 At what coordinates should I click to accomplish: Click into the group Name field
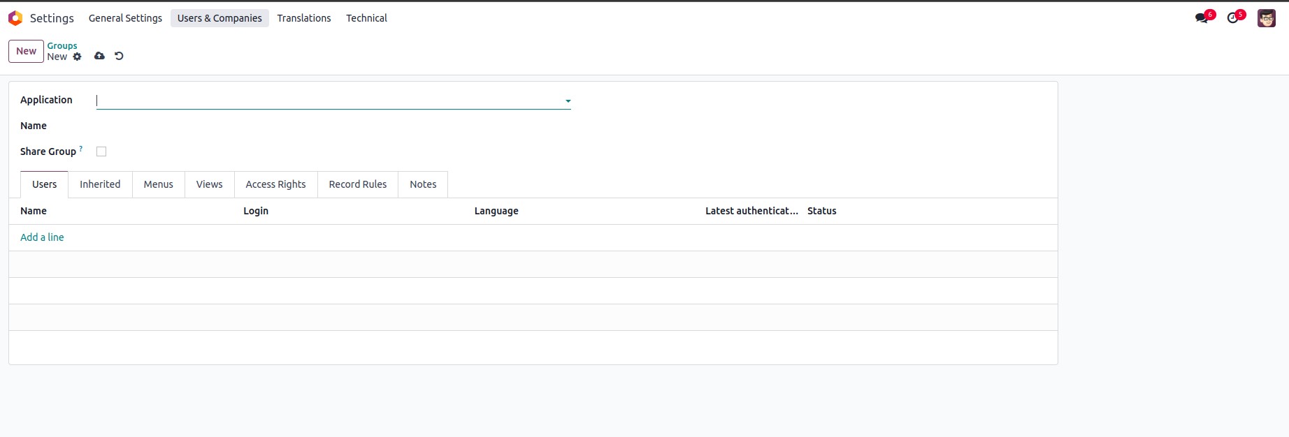click(333, 126)
